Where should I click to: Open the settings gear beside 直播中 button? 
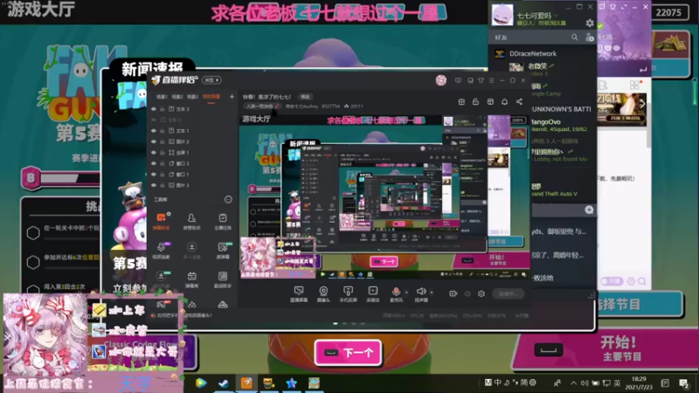click(x=481, y=293)
